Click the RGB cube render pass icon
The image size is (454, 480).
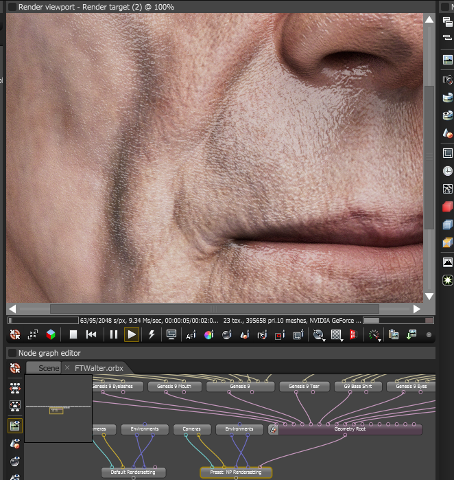click(x=51, y=334)
